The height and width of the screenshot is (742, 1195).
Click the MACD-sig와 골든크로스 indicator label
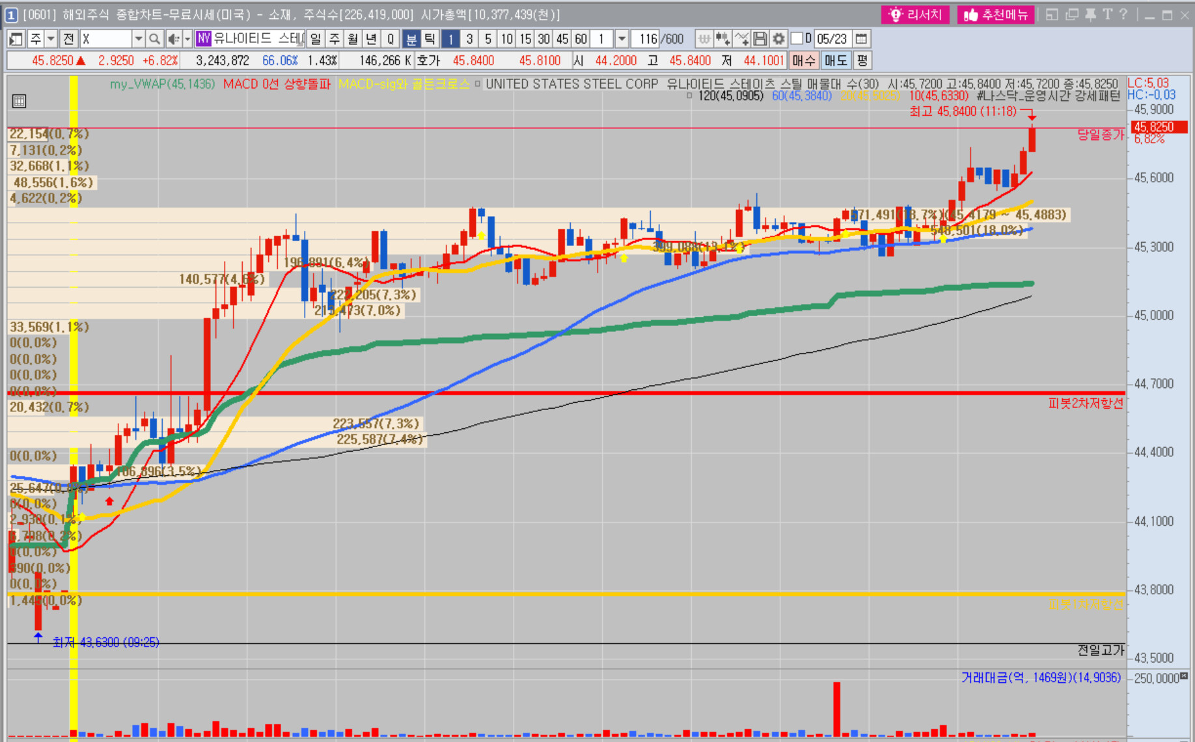(x=404, y=84)
